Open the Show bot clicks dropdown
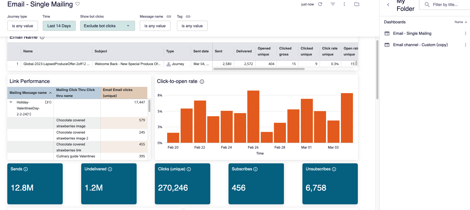The width and height of the screenshot is (470, 210). (x=107, y=26)
